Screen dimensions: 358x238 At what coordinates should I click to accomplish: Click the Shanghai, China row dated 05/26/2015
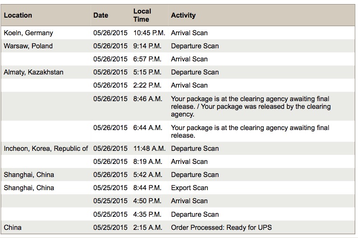click(178, 175)
